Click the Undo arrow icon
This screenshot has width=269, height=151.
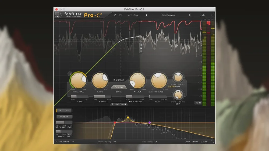coord(115,15)
